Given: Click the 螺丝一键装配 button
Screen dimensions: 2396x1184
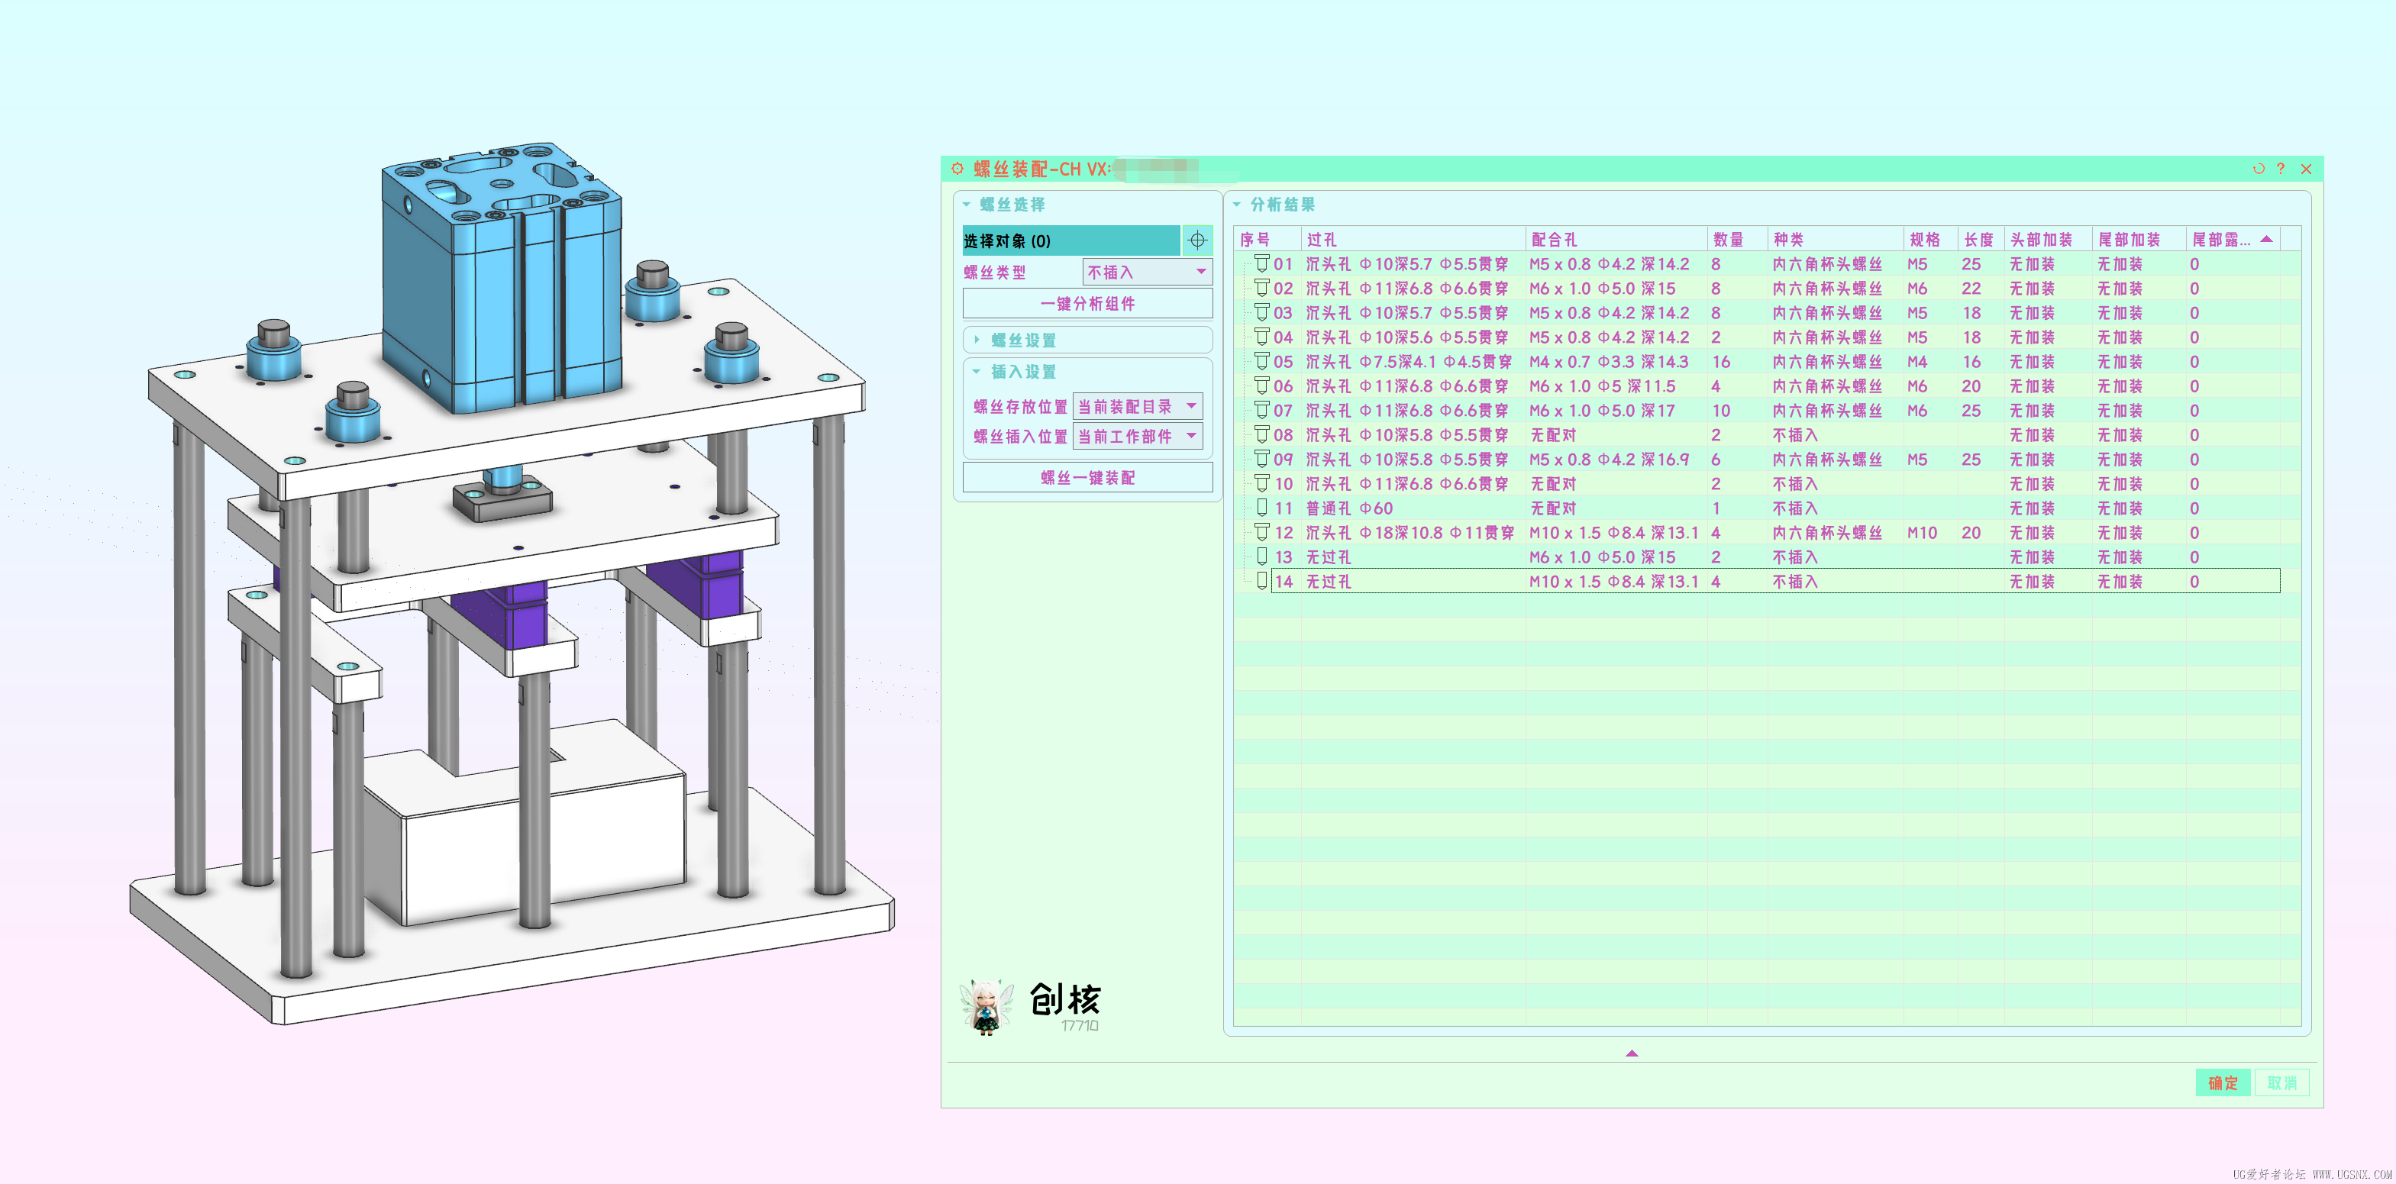Looking at the screenshot, I should tap(1087, 477).
